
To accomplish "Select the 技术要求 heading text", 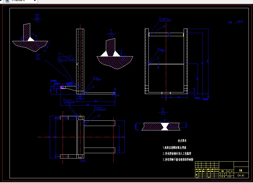I will [182, 141].
